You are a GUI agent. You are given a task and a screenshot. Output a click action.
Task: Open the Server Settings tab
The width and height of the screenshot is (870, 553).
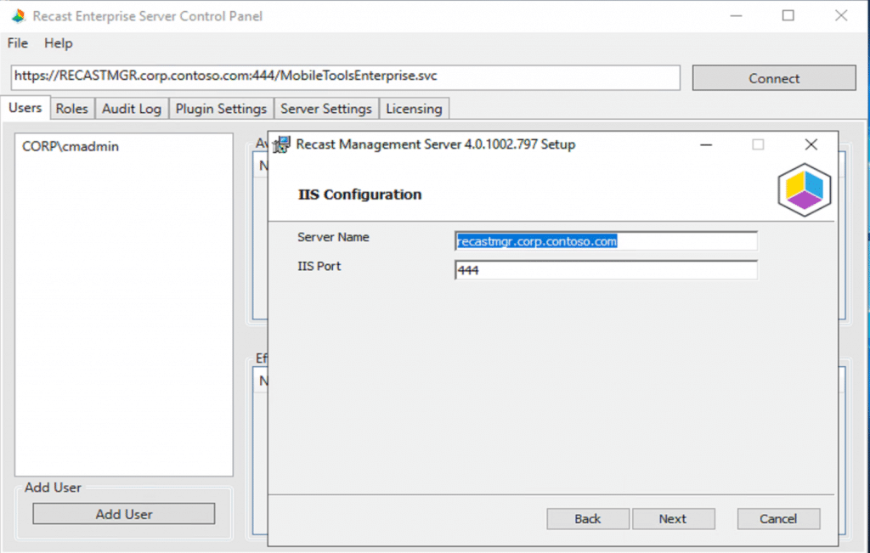[325, 109]
